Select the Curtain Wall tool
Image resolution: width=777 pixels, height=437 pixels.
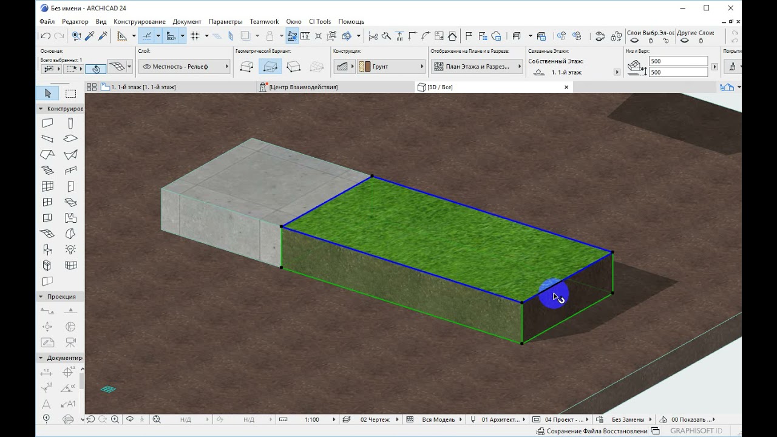click(48, 186)
